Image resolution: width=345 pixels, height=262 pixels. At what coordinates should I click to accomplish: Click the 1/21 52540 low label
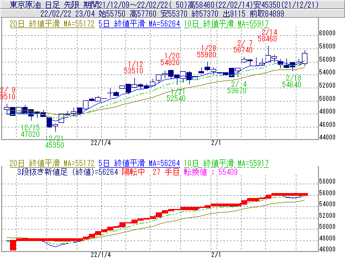point(176,95)
